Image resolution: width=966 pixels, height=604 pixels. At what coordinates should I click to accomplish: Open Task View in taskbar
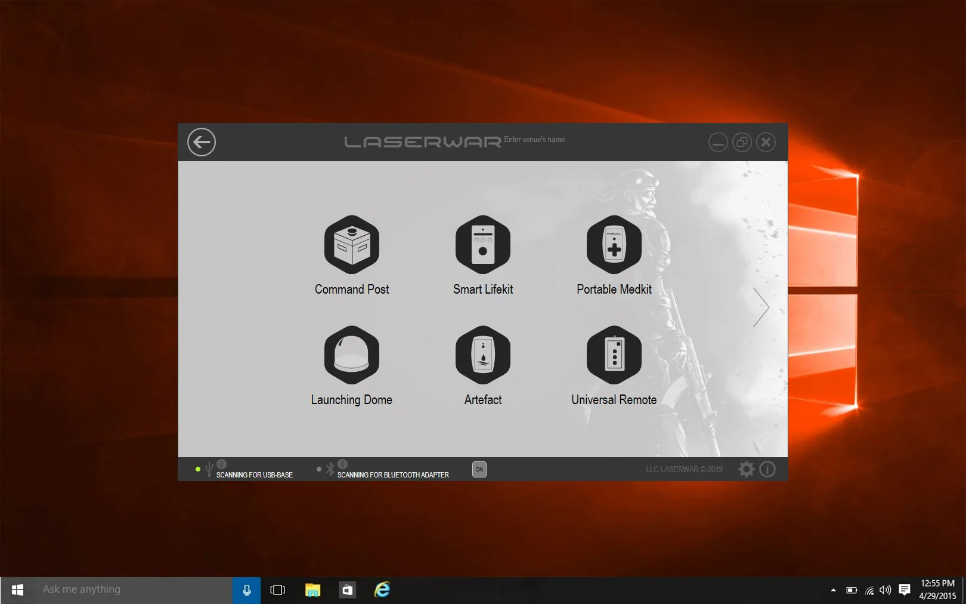click(278, 590)
